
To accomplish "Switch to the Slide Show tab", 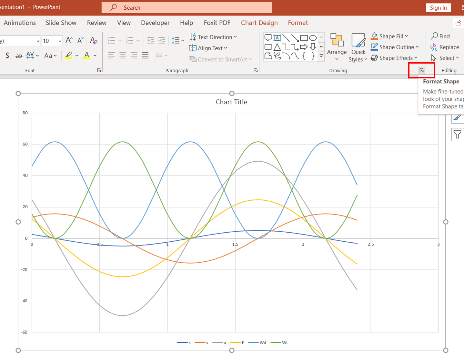I will (x=61, y=23).
